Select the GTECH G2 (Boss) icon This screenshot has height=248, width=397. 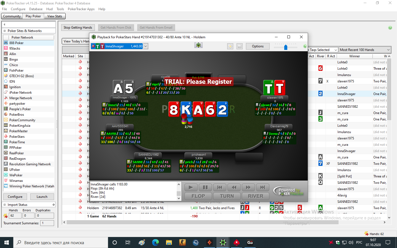click(x=6, y=76)
